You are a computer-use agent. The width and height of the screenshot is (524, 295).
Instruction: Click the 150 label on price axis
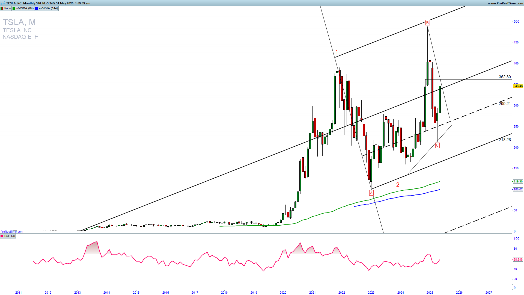point(516,169)
